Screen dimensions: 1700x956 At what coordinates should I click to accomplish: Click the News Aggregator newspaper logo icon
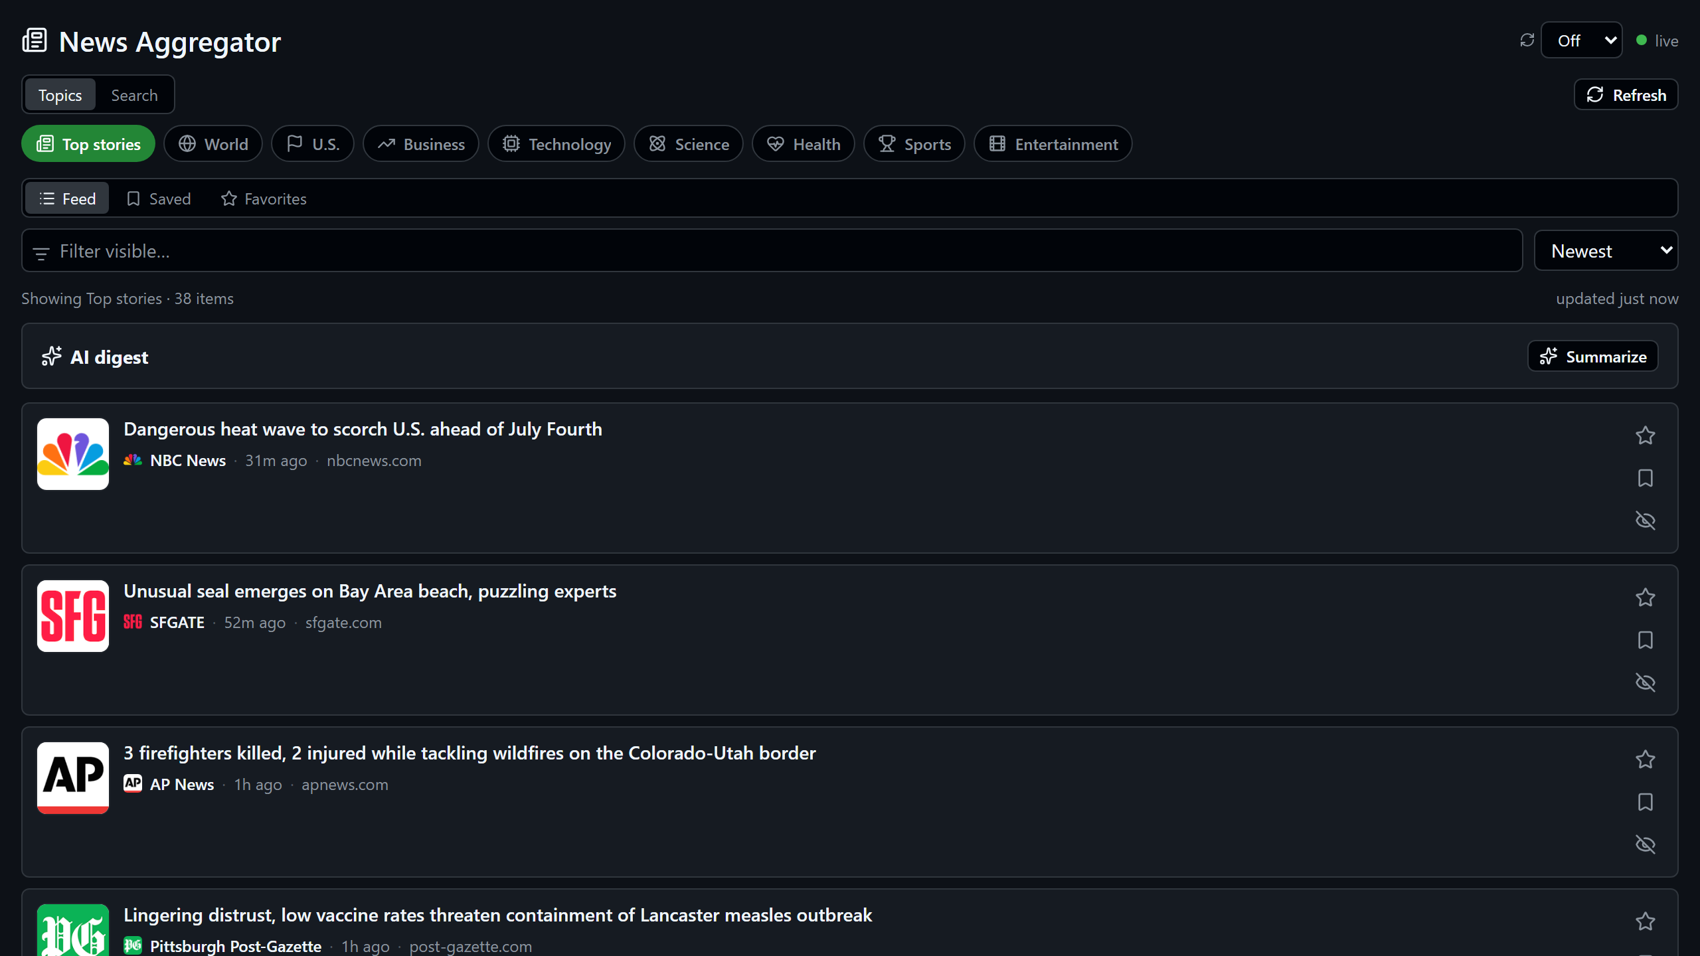(x=35, y=40)
